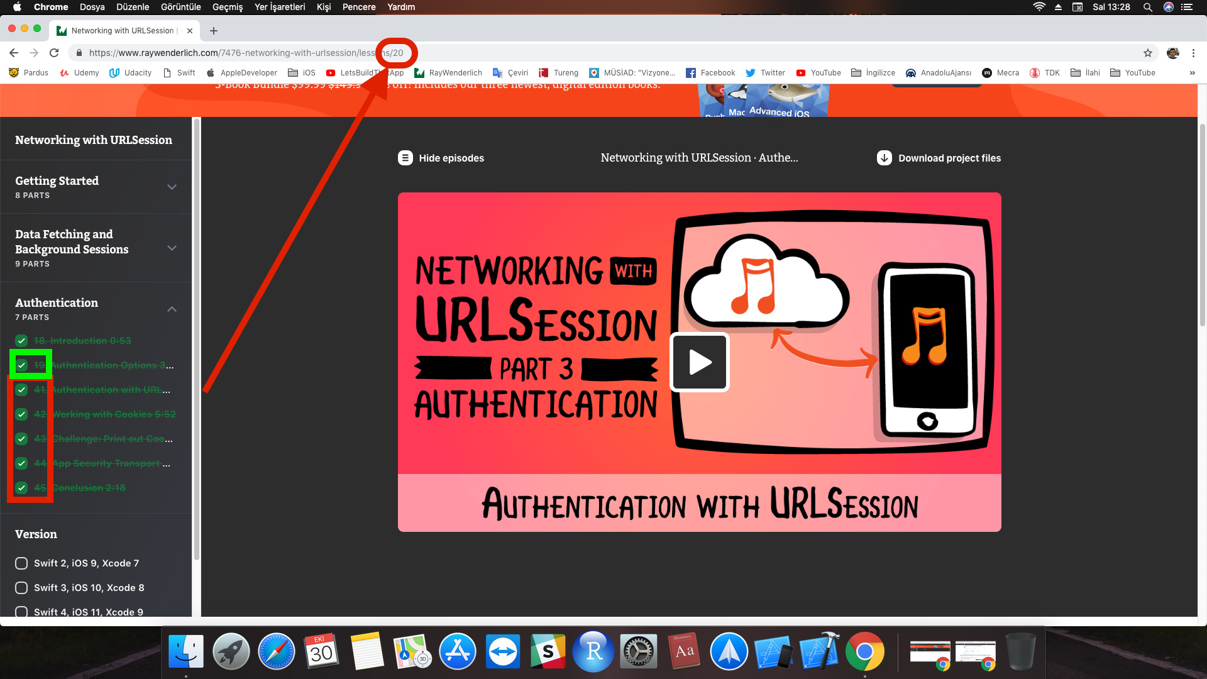
Task: Launch Safari from the Dock
Action: point(277,651)
